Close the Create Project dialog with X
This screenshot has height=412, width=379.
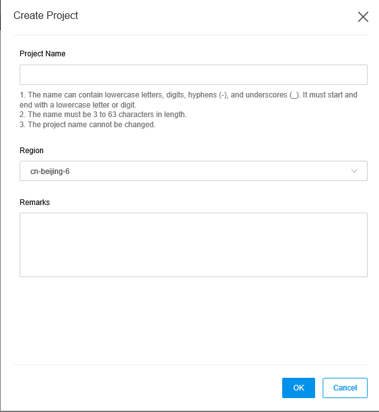(363, 17)
